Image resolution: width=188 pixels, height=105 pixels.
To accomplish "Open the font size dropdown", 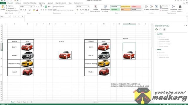I will pos(34,7).
